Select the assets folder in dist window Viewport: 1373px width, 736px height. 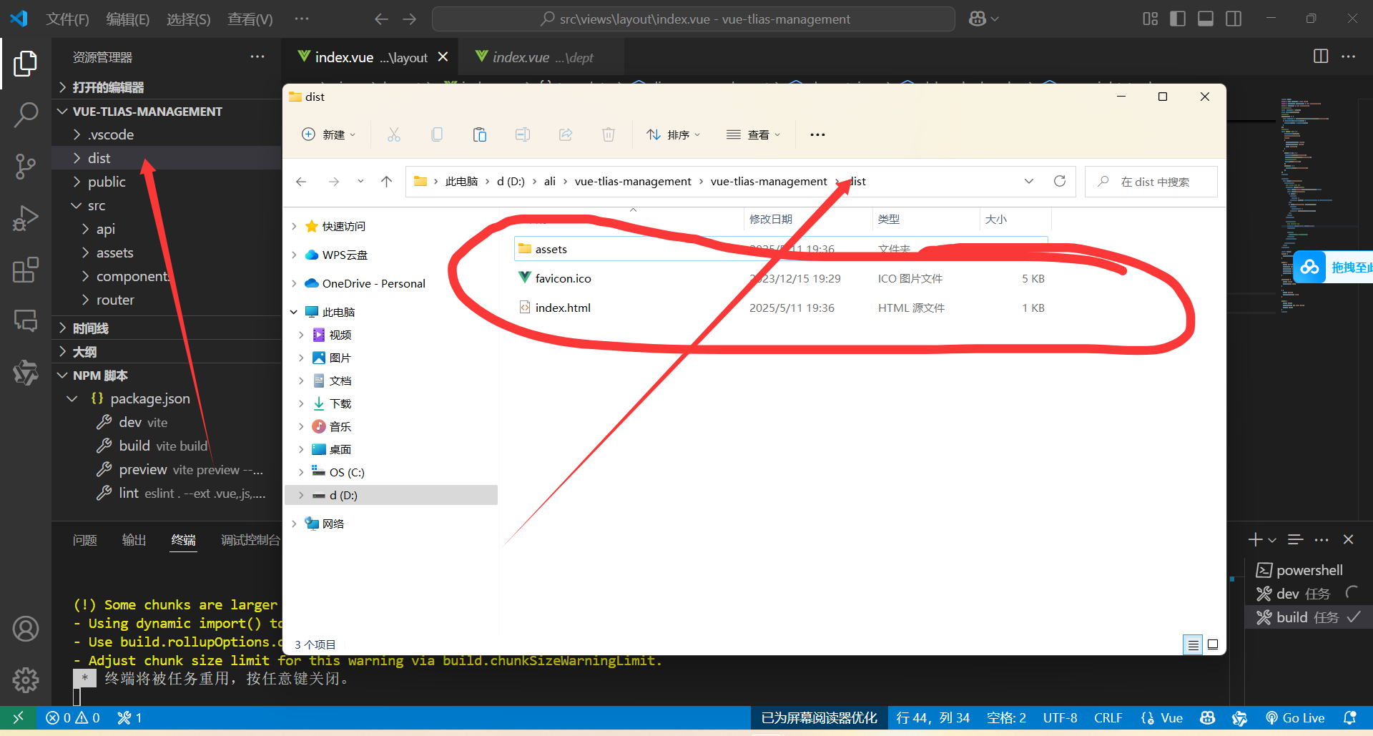pos(781,249)
